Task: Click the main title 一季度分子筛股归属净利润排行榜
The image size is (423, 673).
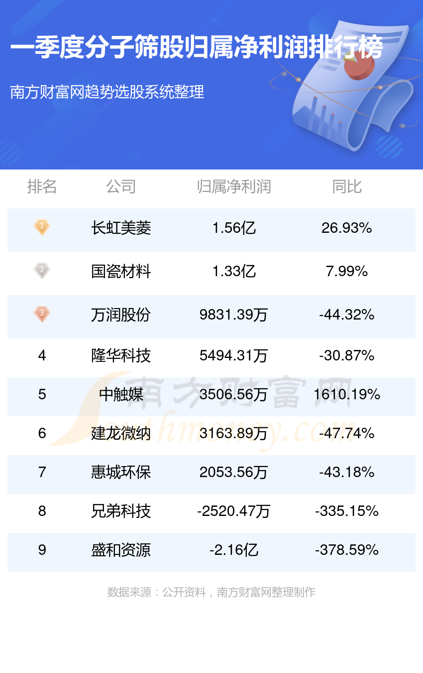Action: pos(197,49)
